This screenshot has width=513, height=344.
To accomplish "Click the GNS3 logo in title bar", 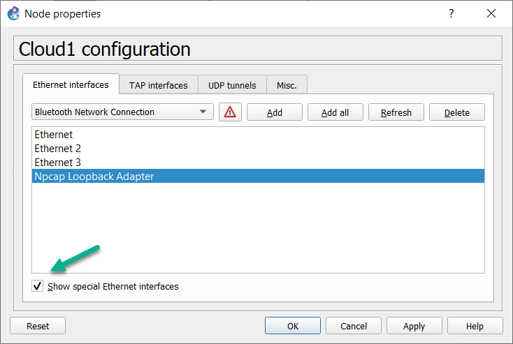I will pos(14,14).
